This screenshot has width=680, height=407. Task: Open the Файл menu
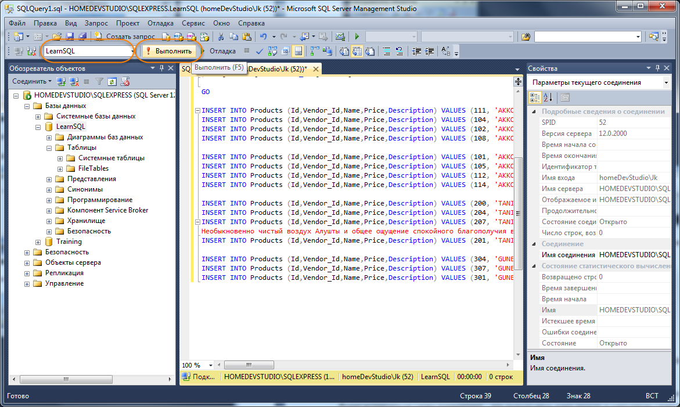click(17, 23)
